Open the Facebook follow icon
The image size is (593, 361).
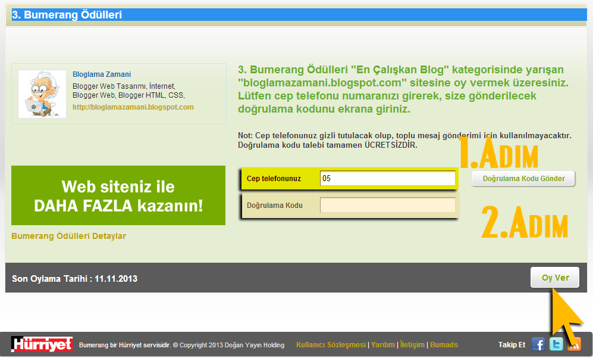pyautogui.click(x=538, y=344)
